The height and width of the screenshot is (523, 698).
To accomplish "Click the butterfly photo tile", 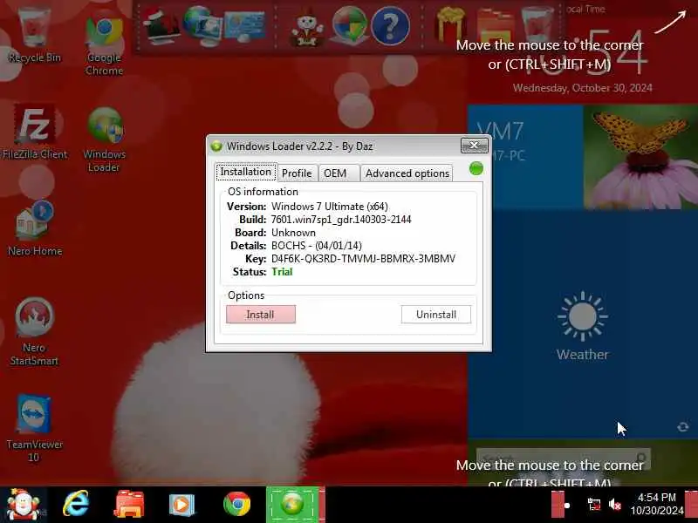I will [x=641, y=157].
